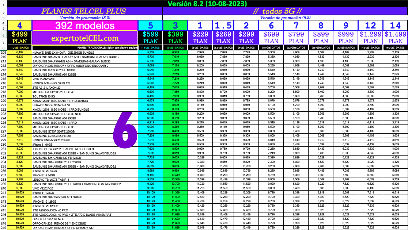Select the plan number '12' header cell
408x230 pixels.
(x=371, y=26)
